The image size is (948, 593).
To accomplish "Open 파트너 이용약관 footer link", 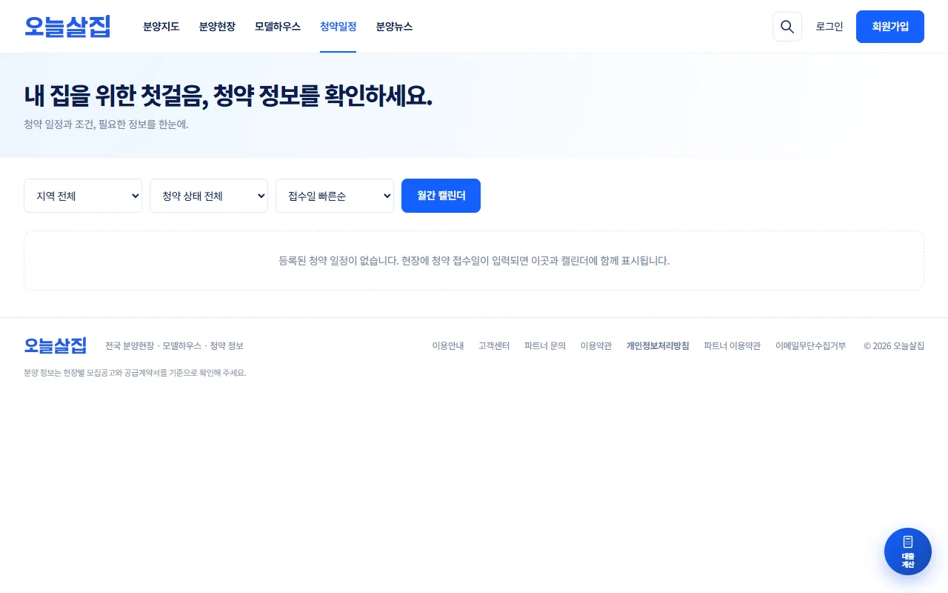I will point(732,346).
